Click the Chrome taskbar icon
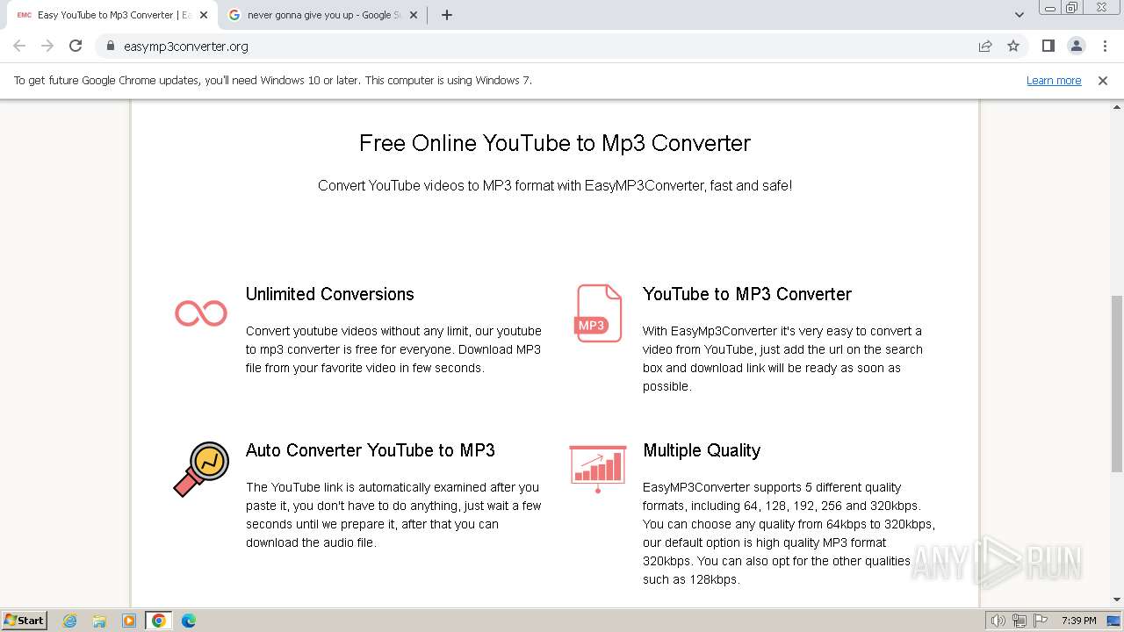1124x632 pixels. [x=159, y=621]
